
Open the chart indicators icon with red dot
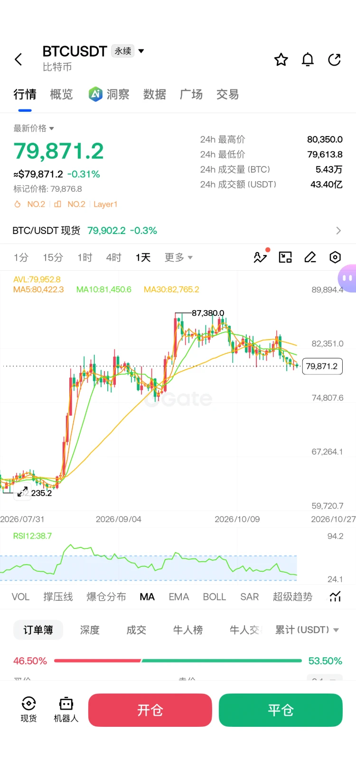click(261, 257)
